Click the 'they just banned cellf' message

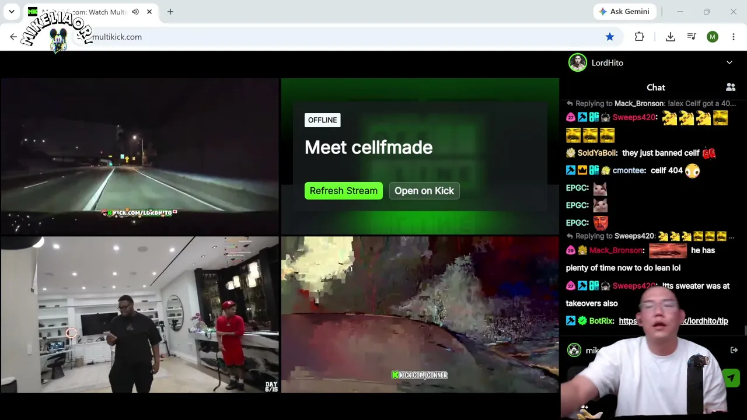(x=661, y=153)
